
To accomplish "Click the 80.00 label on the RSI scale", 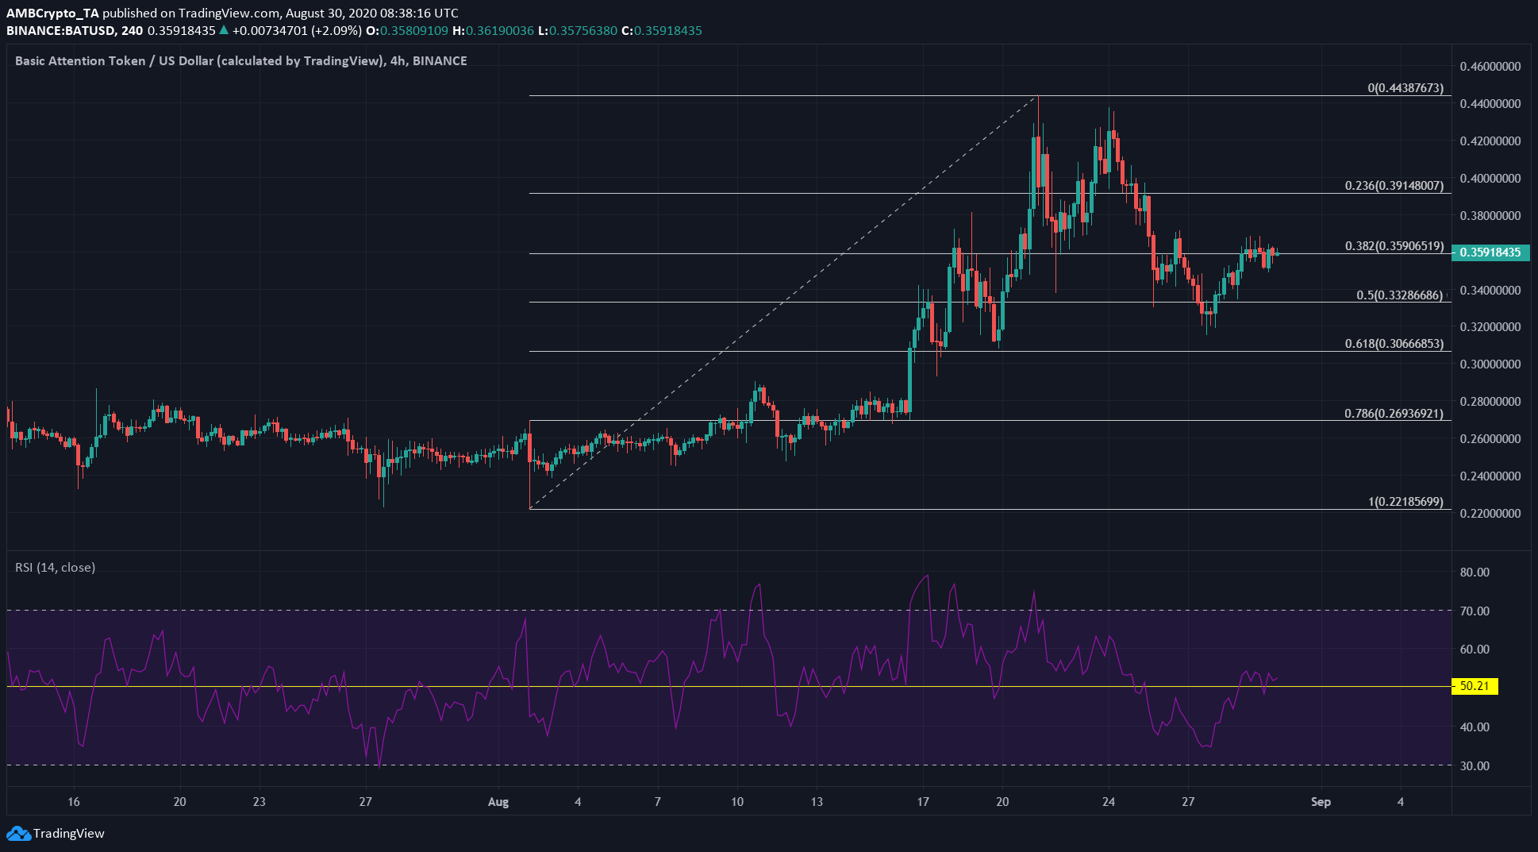I will tap(1475, 572).
